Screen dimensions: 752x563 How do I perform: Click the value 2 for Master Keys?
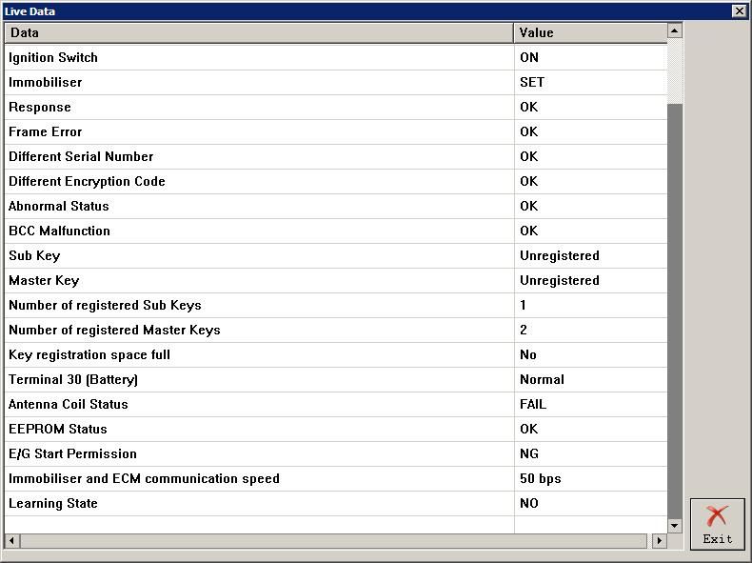click(x=524, y=330)
